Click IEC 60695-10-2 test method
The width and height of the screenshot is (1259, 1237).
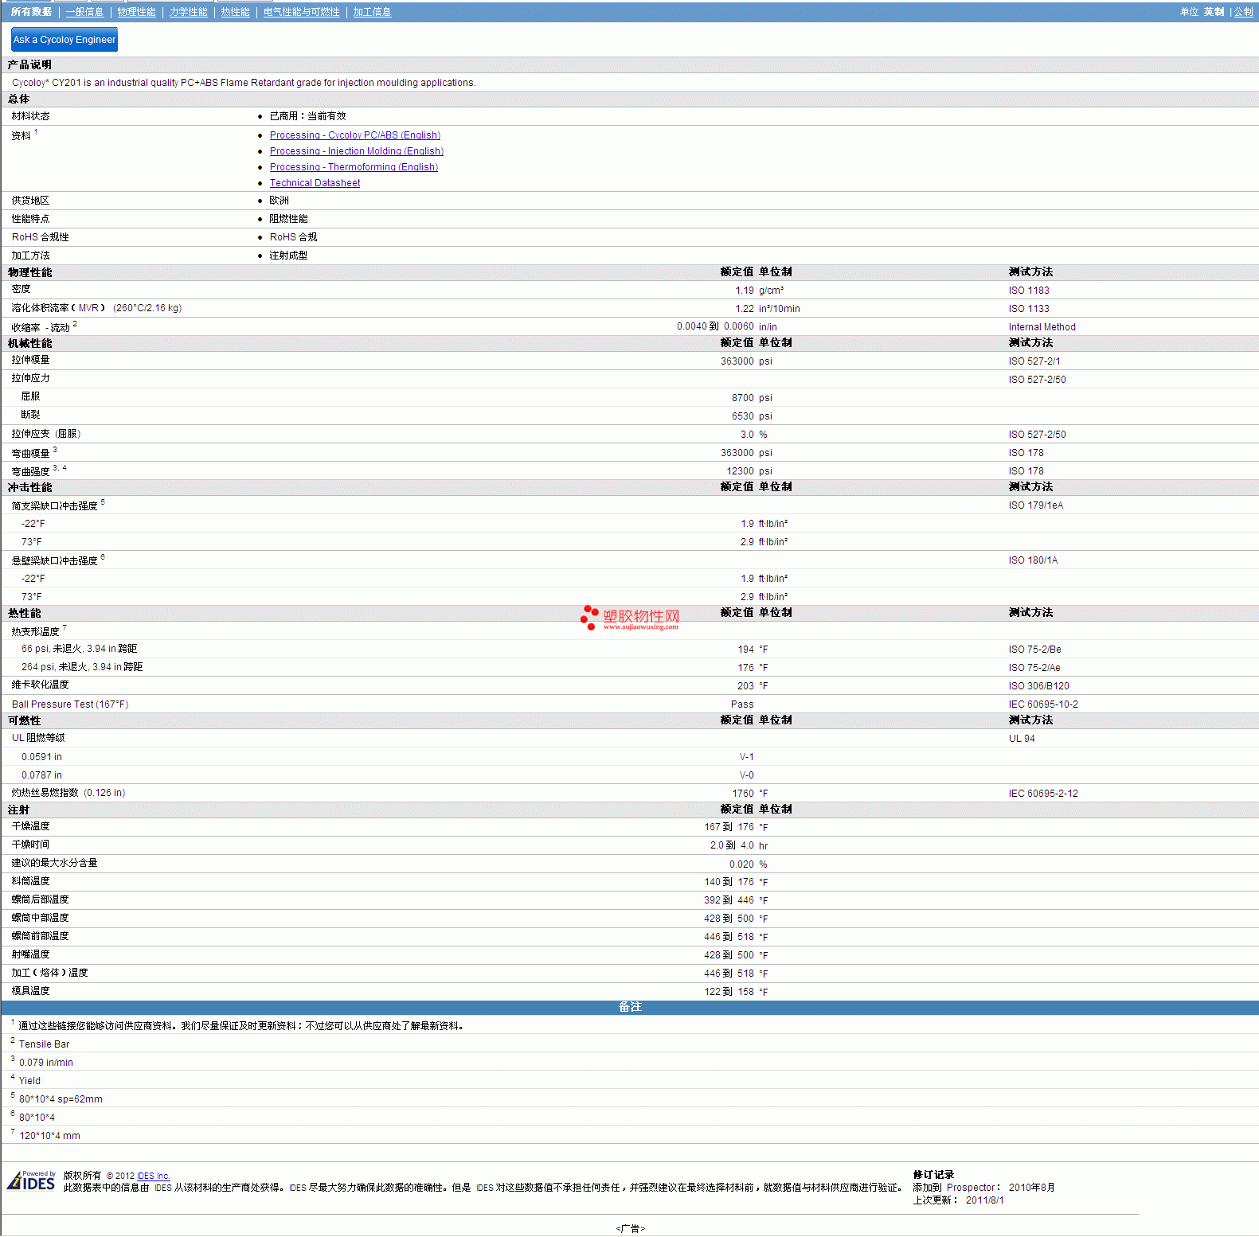pos(1043,704)
